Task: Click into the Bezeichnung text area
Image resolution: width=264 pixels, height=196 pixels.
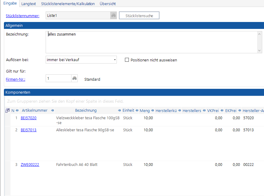Action: [x=151, y=42]
